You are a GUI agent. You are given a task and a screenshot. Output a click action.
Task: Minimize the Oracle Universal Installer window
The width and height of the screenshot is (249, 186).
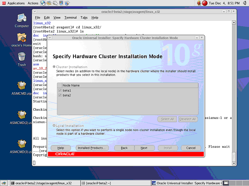click(197, 38)
